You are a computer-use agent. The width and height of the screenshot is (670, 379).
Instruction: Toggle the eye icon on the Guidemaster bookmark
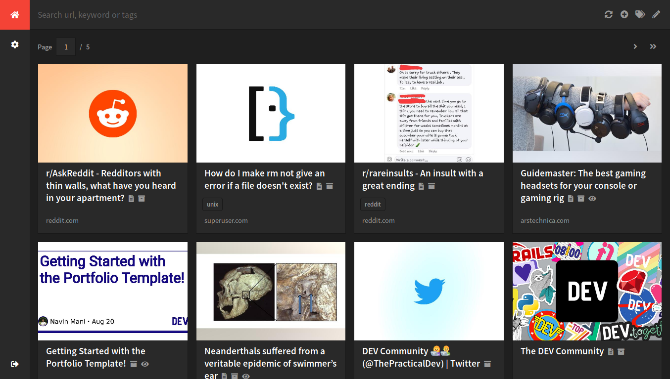592,198
